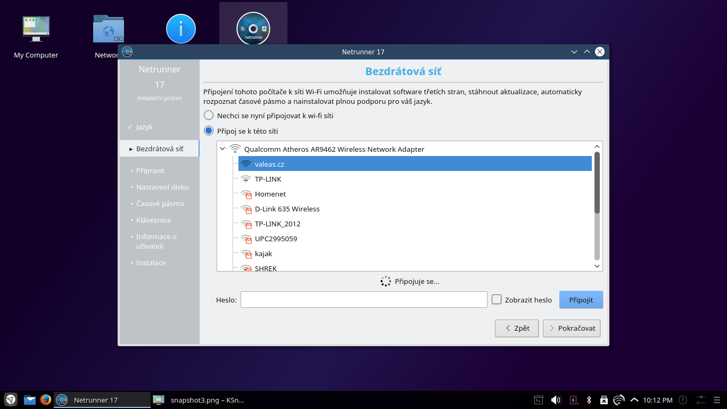The image size is (727, 409).
Task: Select the Klávesnice step in sidebar
Action: (153, 220)
